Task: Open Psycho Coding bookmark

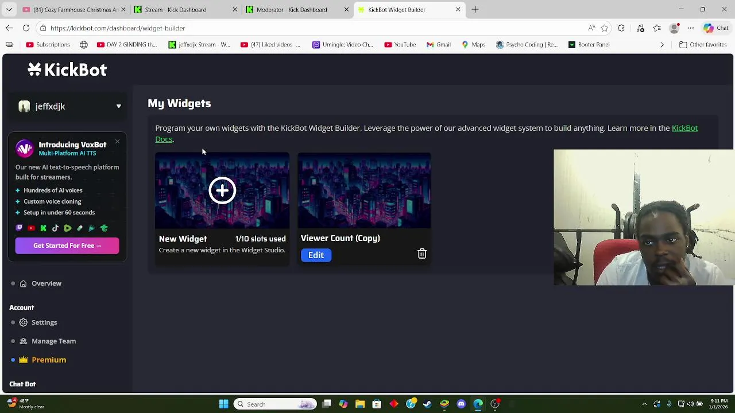Action: (527, 45)
